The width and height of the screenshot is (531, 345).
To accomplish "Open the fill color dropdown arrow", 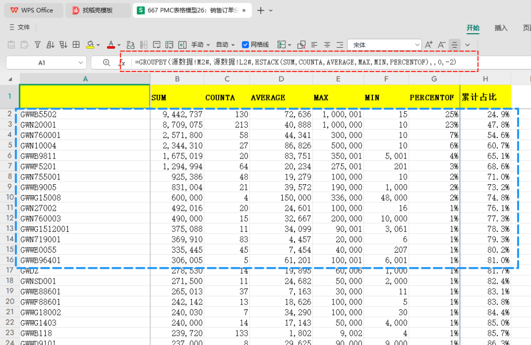I will point(98,45).
